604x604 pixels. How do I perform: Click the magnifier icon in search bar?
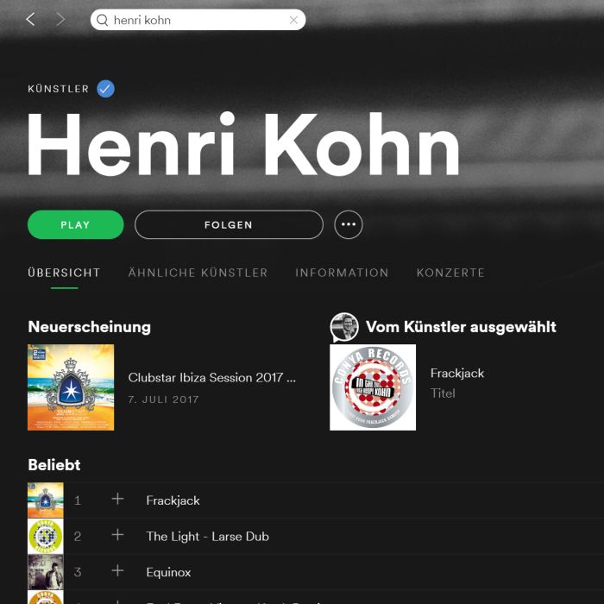coord(102,20)
